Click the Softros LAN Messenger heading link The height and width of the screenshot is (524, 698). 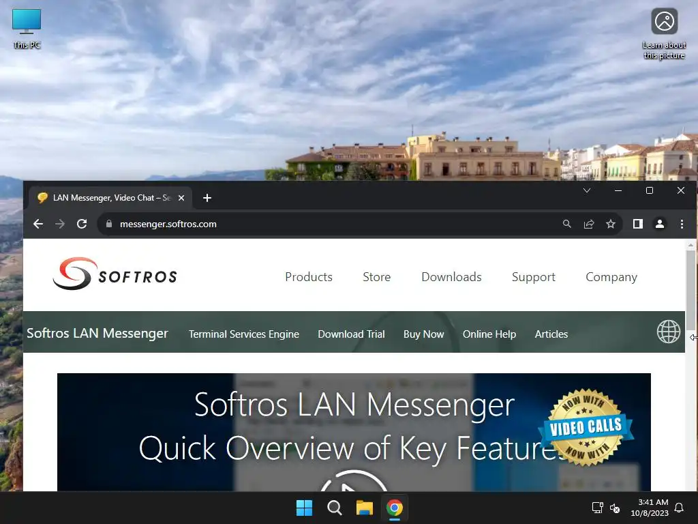97,333
